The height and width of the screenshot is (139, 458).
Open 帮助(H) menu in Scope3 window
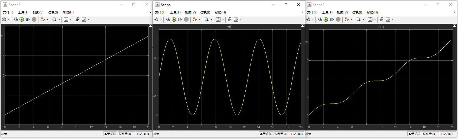click(372, 12)
